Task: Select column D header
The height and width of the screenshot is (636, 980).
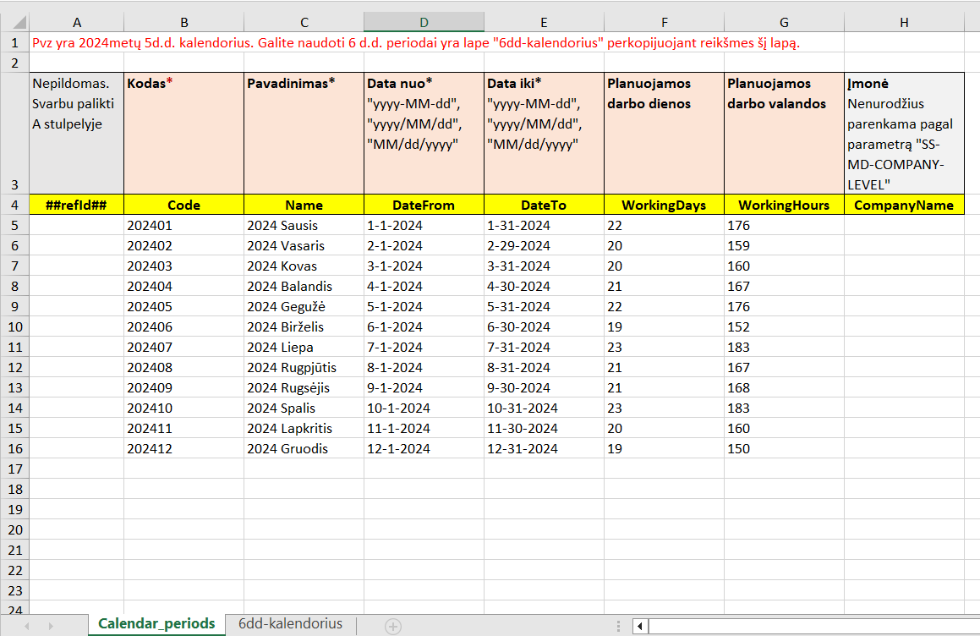Action: pos(424,23)
